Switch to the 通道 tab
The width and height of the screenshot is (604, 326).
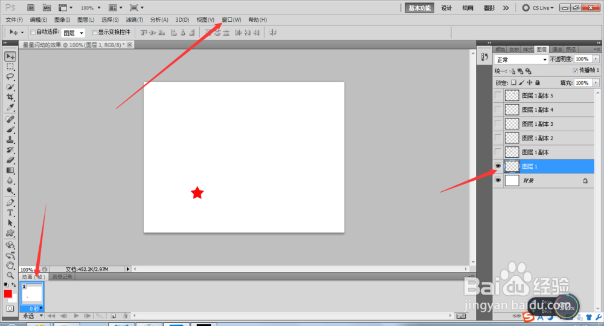(x=557, y=50)
